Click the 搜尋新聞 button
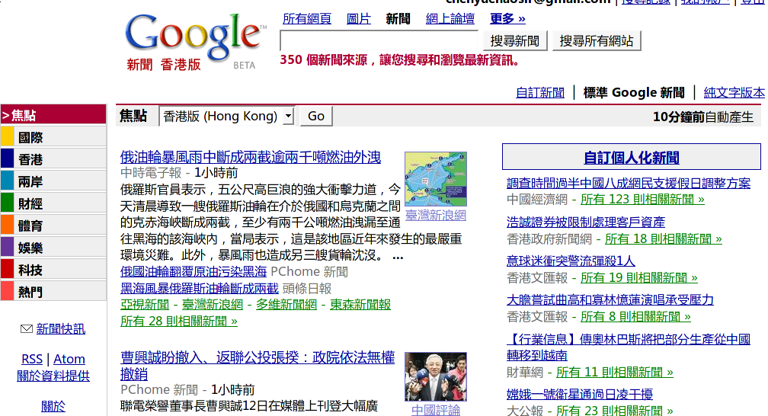Screen dimensions: 768x416 [515, 40]
